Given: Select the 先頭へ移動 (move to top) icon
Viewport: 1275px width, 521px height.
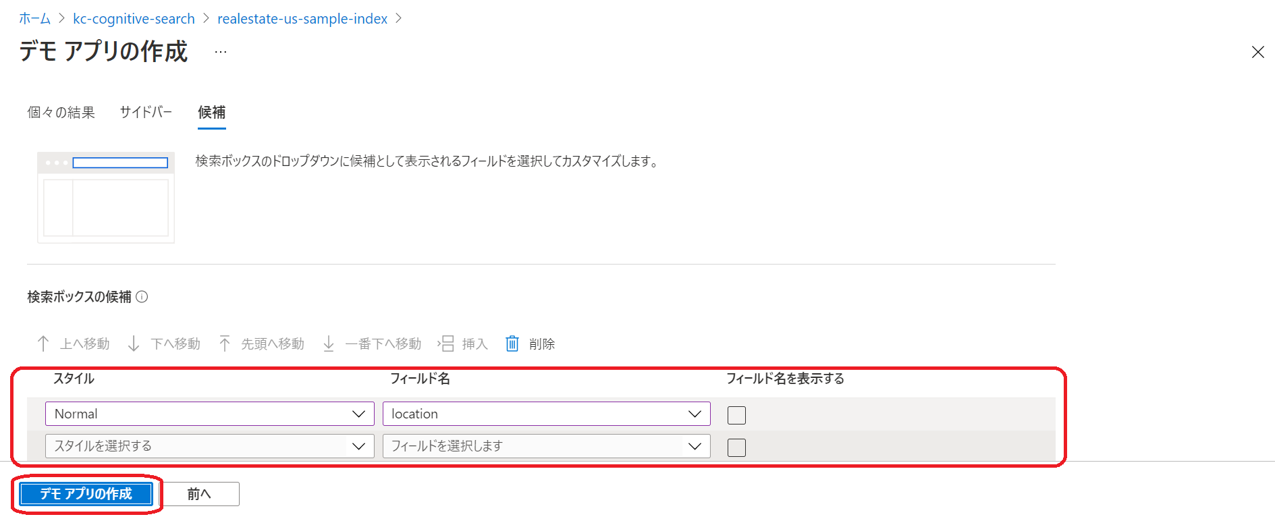Looking at the screenshot, I should pos(225,344).
